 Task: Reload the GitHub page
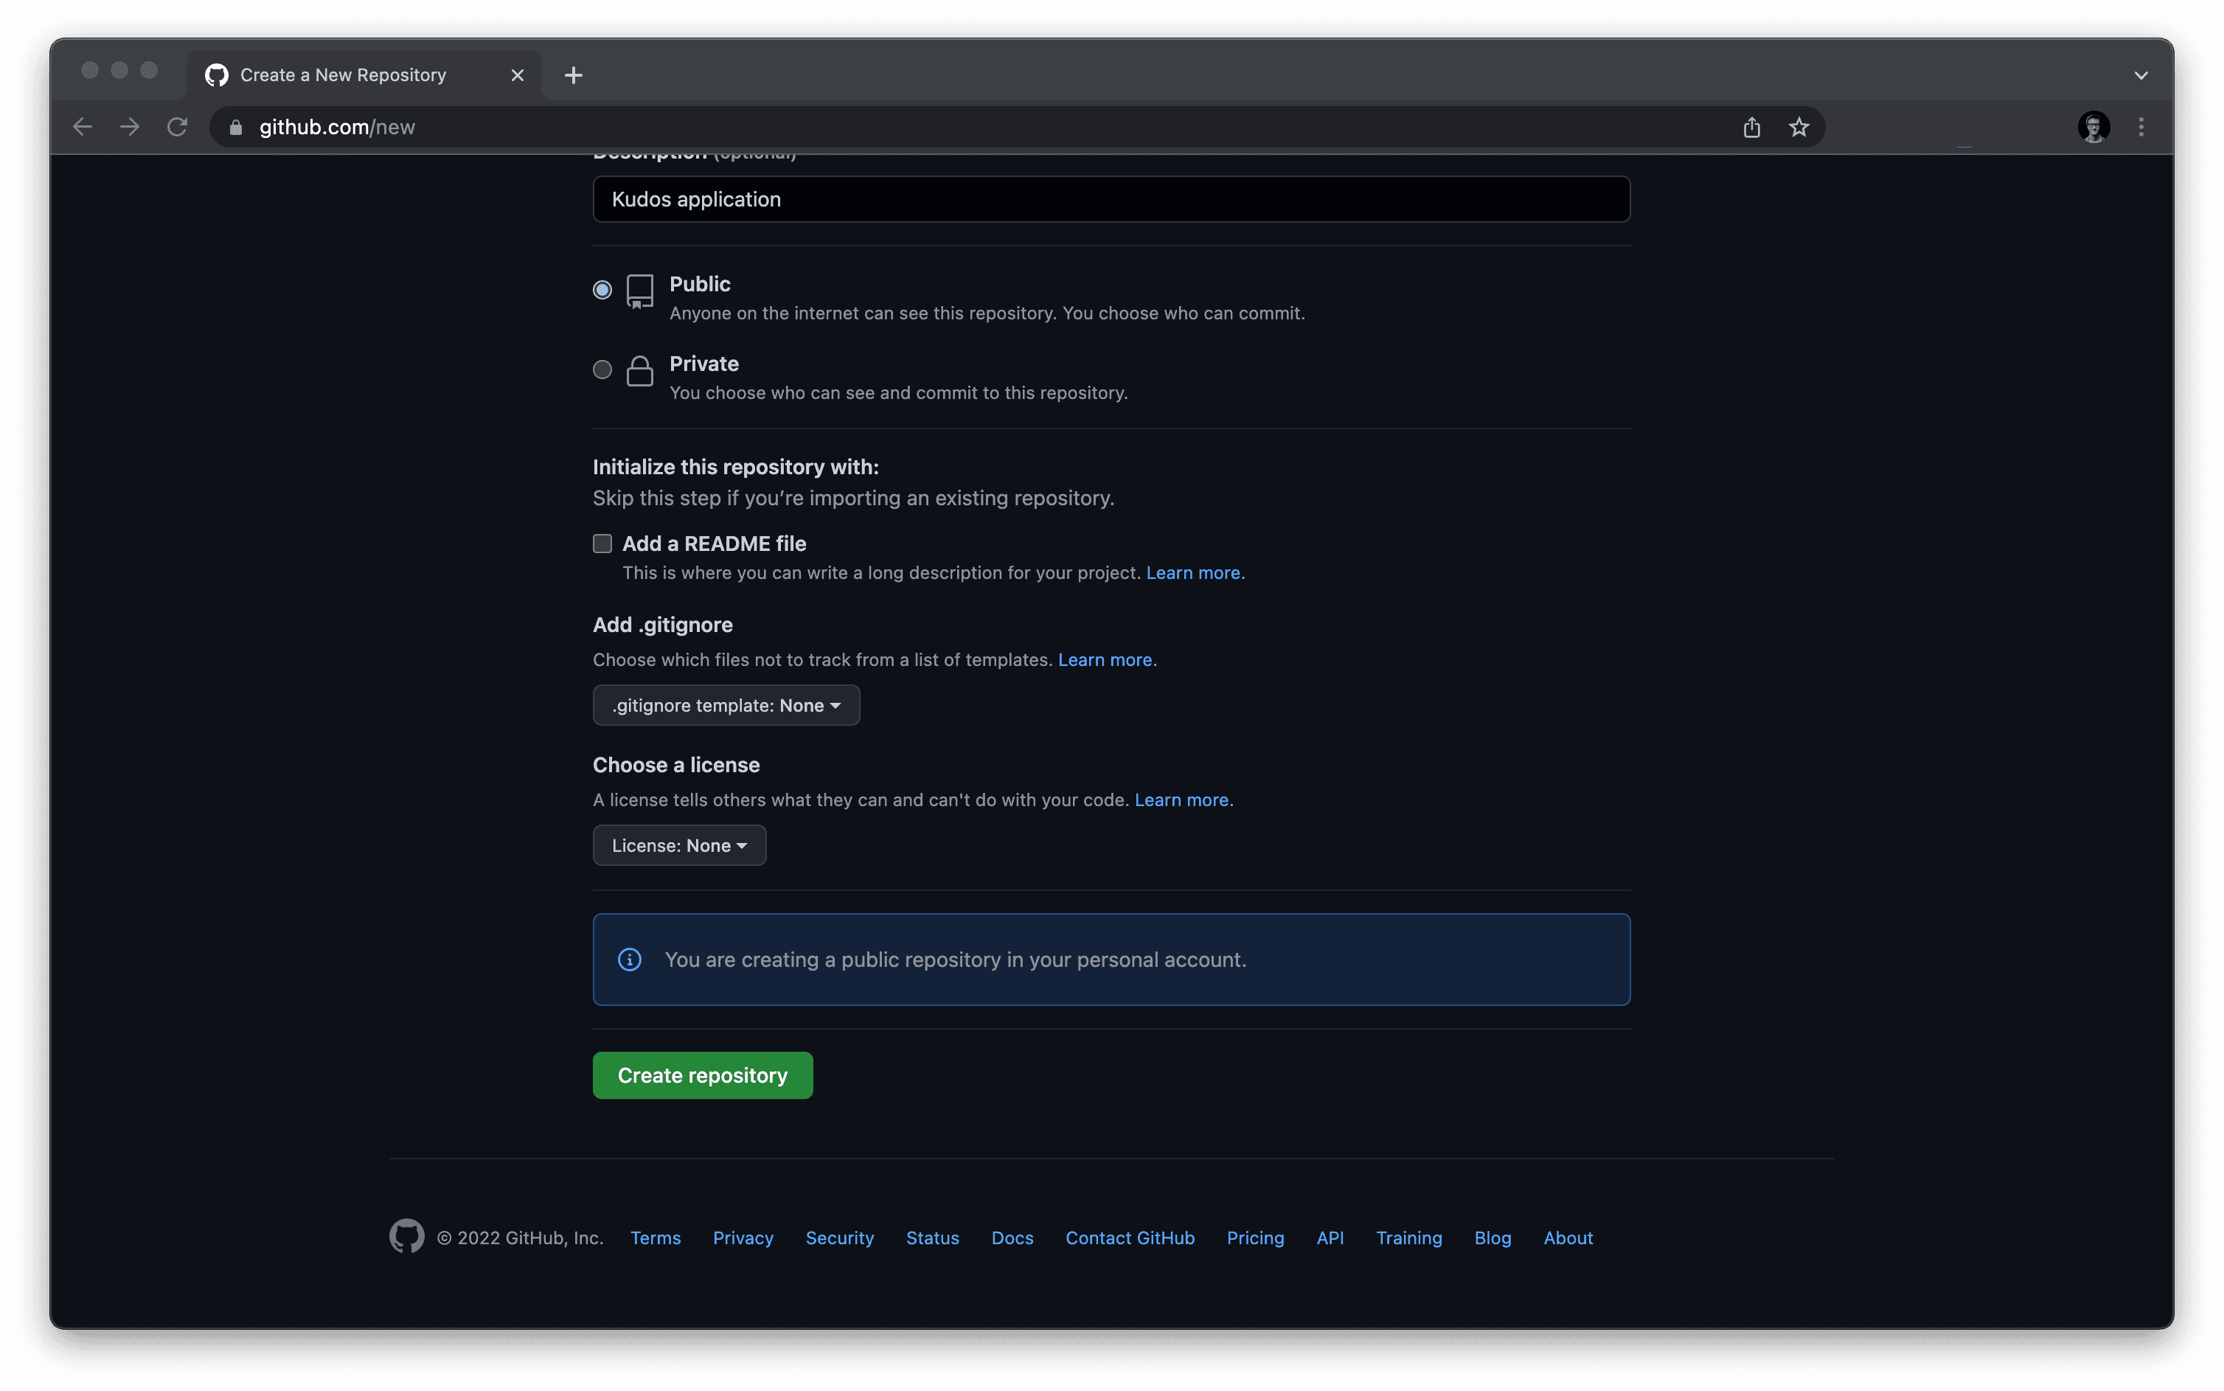tap(178, 127)
